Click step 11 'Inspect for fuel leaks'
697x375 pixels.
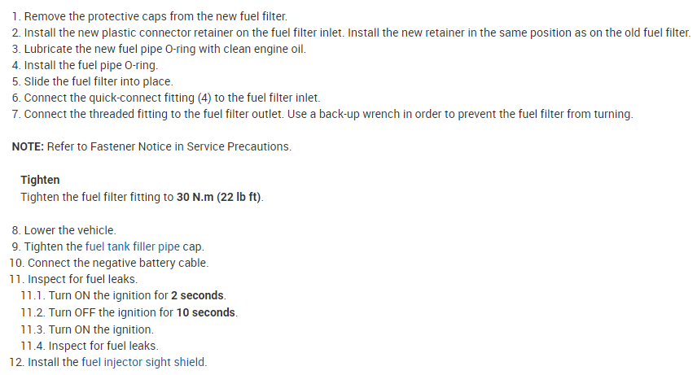82,279
